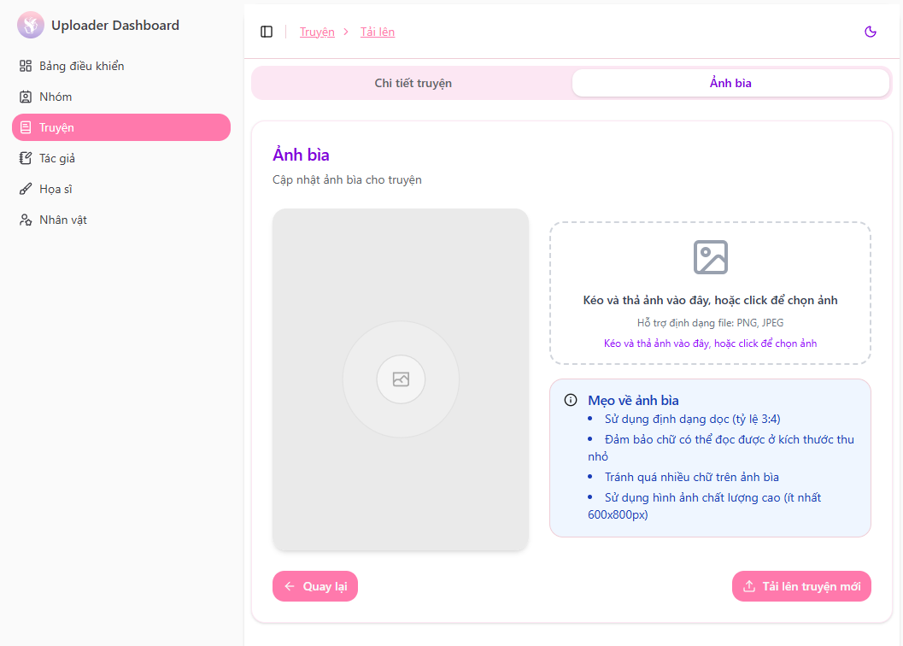Open Tác giả section via its pen icon
Image resolution: width=903 pixels, height=646 pixels.
24,158
